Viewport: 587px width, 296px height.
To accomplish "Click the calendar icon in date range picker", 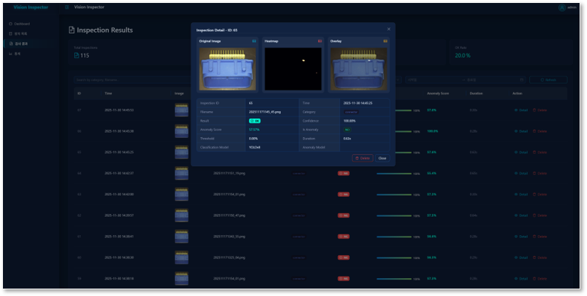I will click(x=522, y=80).
